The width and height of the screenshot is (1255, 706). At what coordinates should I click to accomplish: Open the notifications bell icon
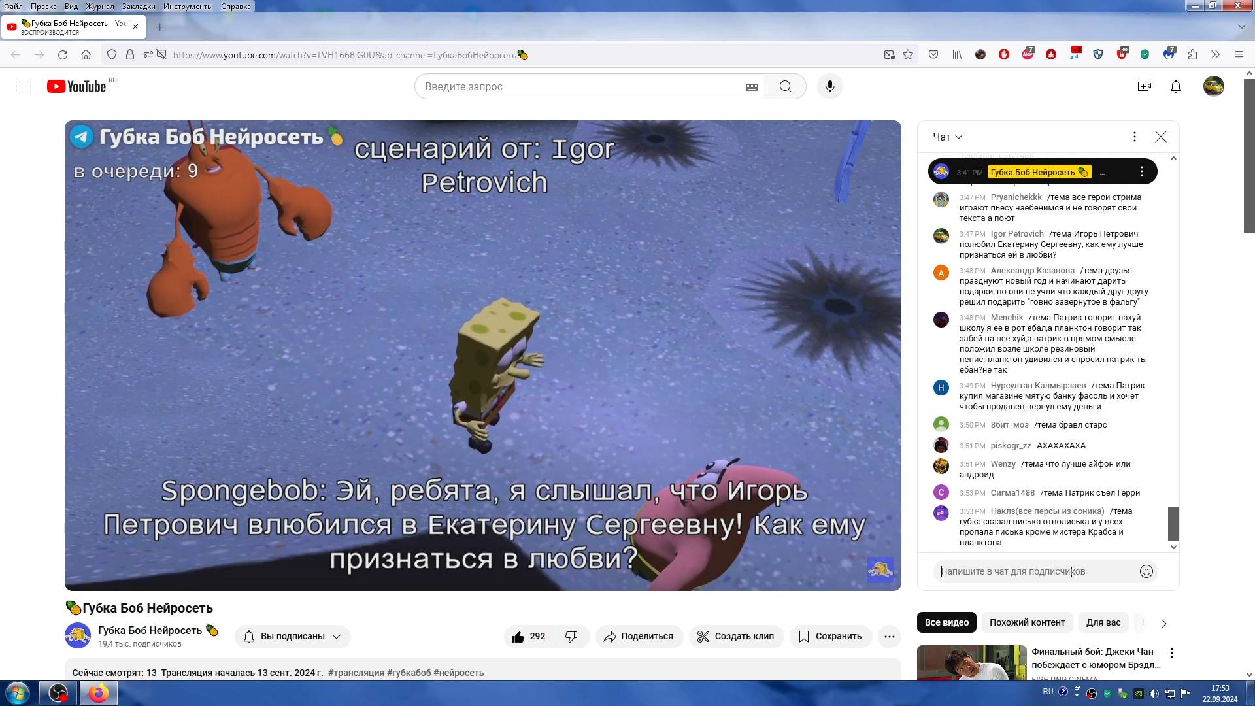click(x=1175, y=86)
